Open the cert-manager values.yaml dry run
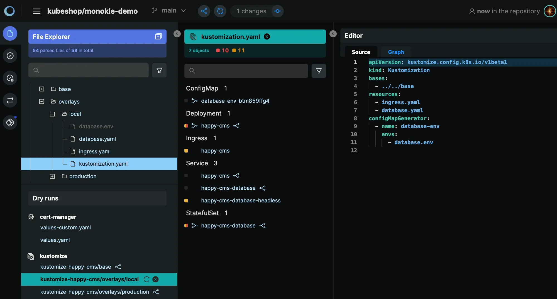 click(x=55, y=240)
